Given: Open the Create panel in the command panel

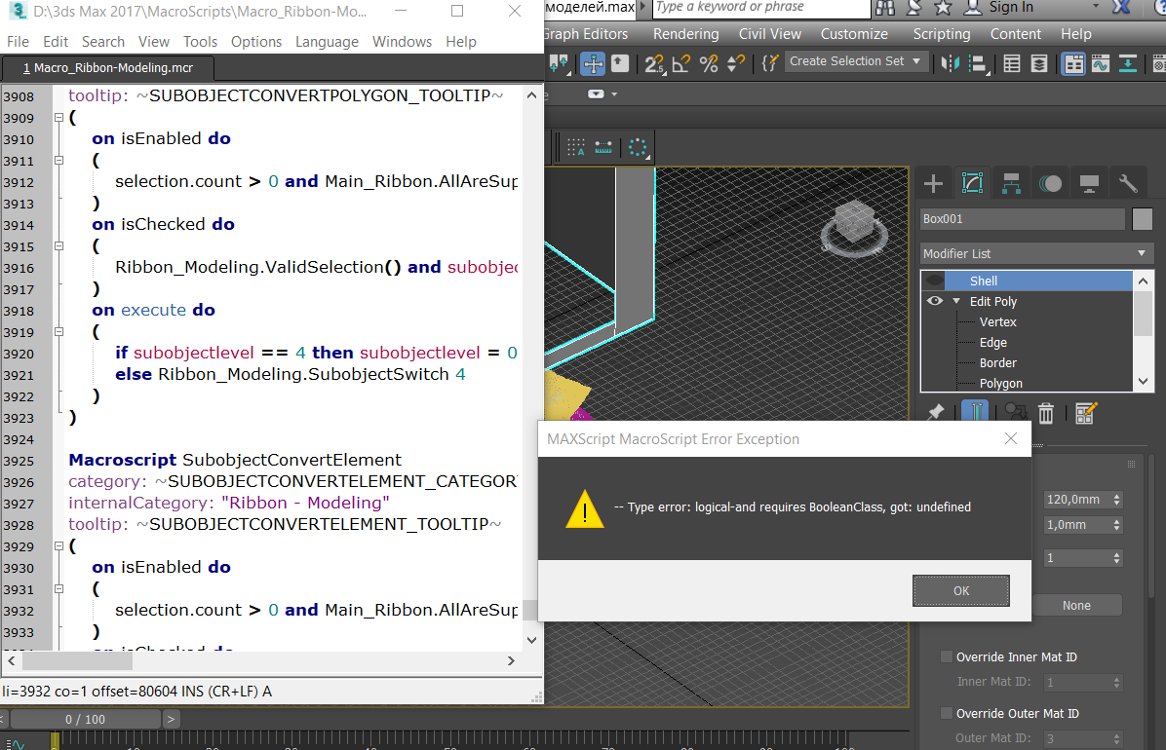Looking at the screenshot, I should coord(932,182).
